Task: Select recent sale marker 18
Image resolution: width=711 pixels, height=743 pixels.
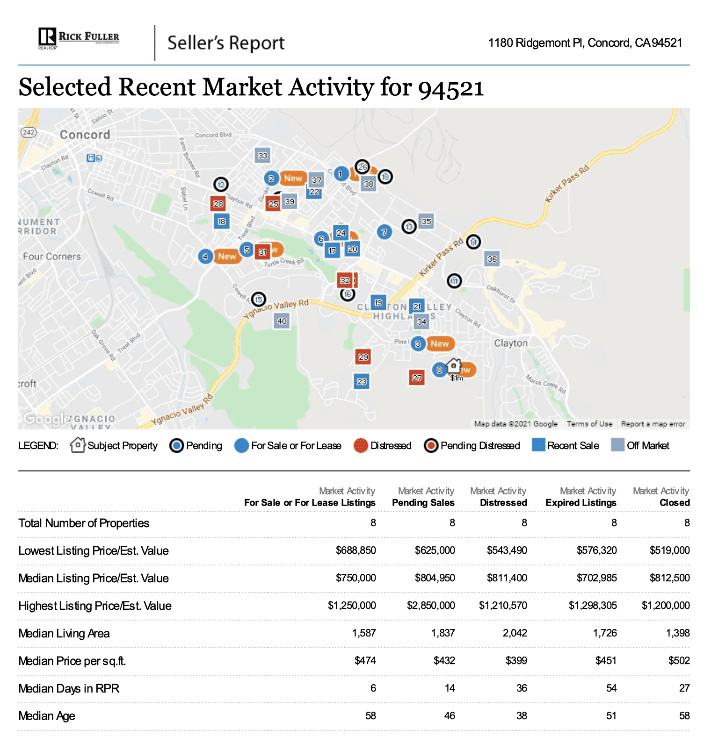Action: coord(222,221)
